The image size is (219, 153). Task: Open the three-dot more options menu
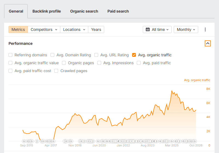[205, 30]
